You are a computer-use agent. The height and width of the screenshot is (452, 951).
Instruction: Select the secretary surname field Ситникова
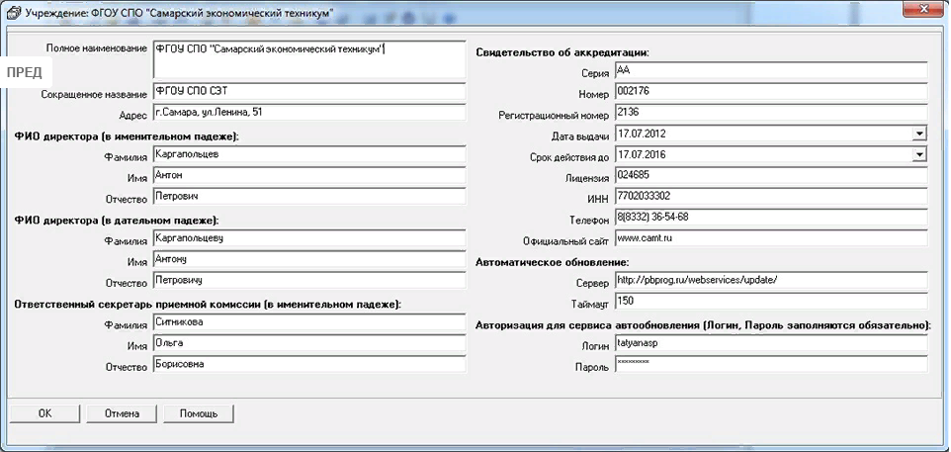click(x=307, y=323)
